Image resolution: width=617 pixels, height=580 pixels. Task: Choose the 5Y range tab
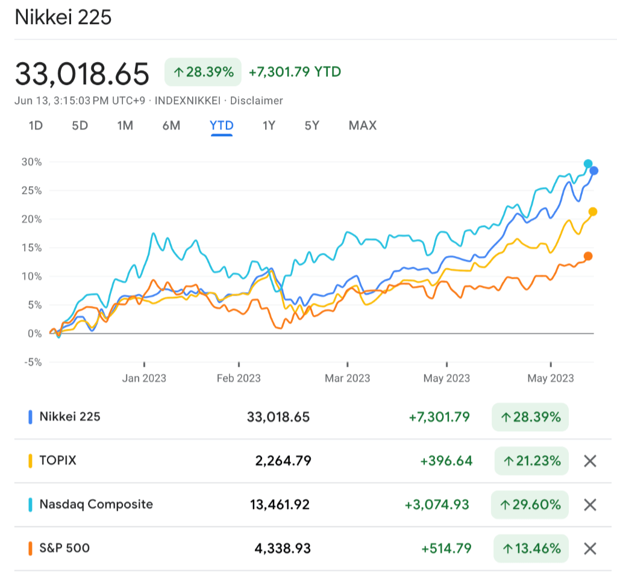[x=312, y=125]
